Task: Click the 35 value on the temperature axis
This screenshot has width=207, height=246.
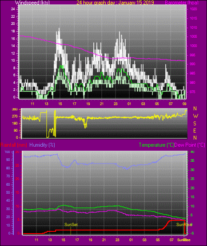Action: click(x=192, y=160)
